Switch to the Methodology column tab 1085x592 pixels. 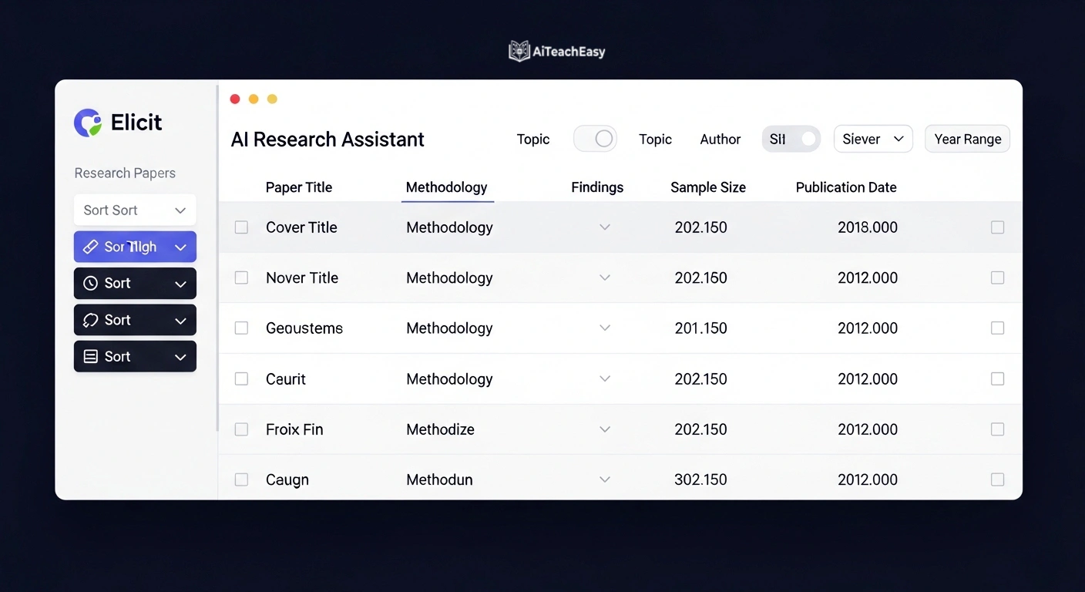447,187
